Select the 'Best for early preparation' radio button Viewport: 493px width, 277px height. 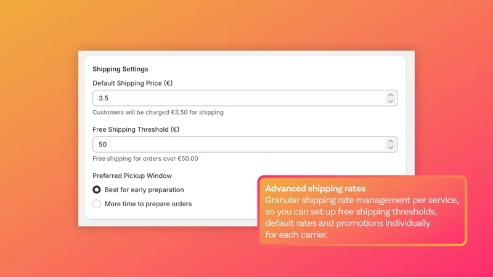coord(97,190)
